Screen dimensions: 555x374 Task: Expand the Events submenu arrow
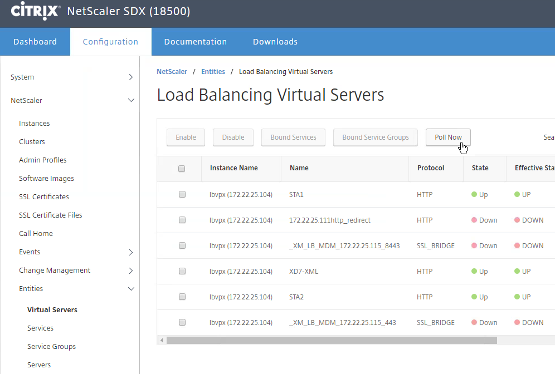pyautogui.click(x=131, y=252)
